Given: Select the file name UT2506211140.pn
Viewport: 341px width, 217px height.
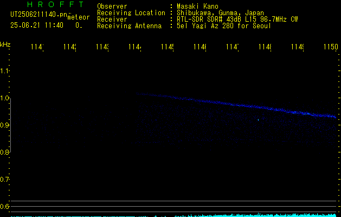Looking at the screenshot, I should [39, 15].
